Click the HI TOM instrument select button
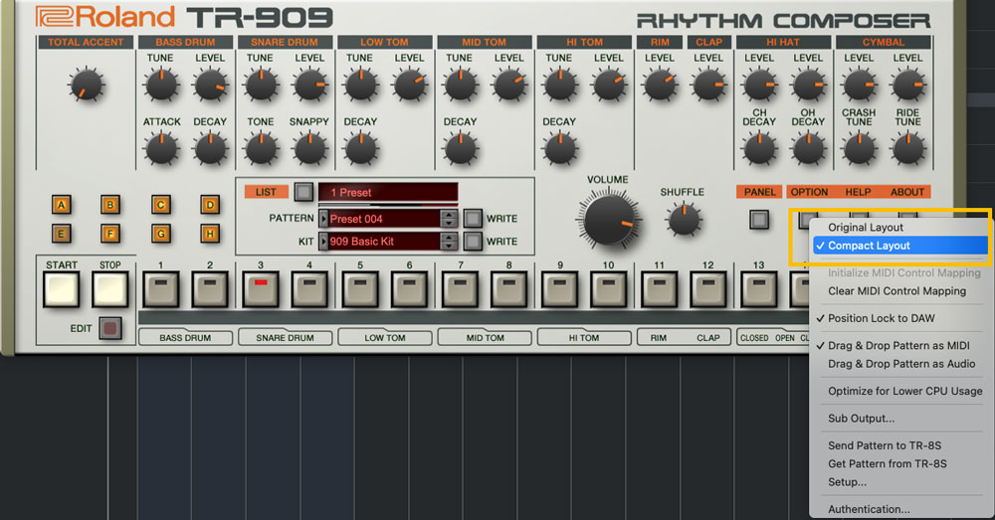Image resolution: width=995 pixels, height=520 pixels. 584,337
